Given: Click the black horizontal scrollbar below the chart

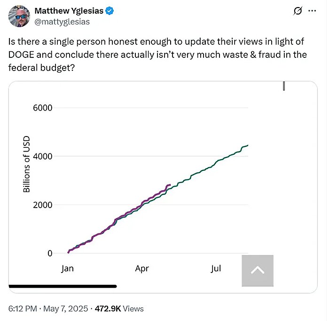Looking at the screenshot, I should pos(63,286).
